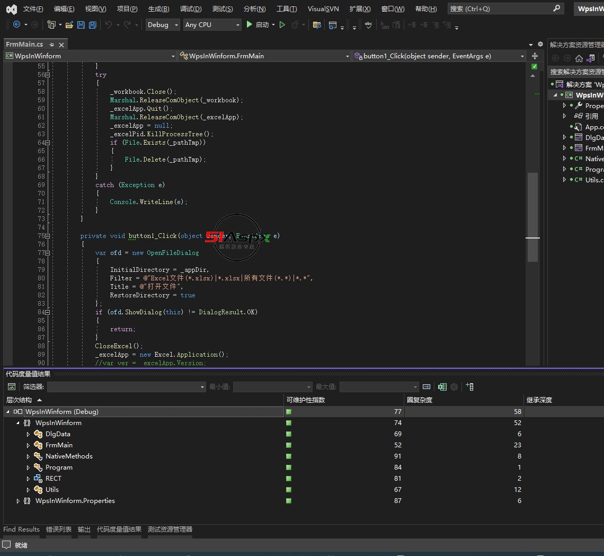
Task: Open the 筛选器 filter combo box
Action: tap(126, 387)
